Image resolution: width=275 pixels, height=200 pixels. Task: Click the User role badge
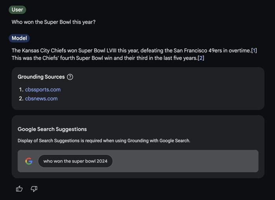click(17, 10)
